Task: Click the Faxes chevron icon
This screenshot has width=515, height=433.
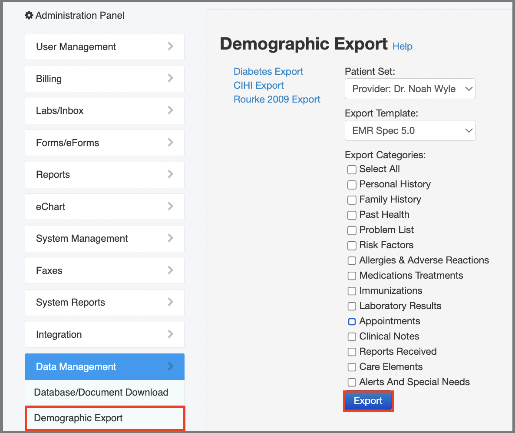Action: pos(171,270)
